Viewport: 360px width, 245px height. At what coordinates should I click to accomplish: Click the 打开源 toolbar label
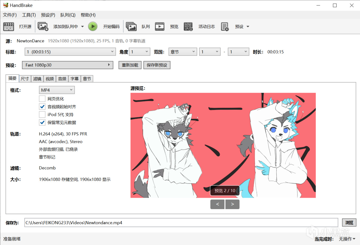tap(25, 27)
